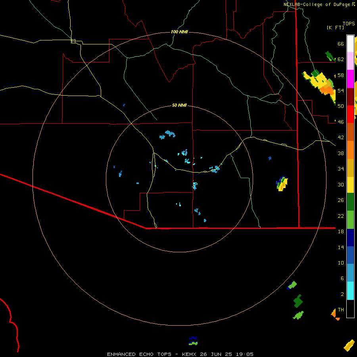This screenshot has width=357, height=357.
Task: Click the 100 NMI range ring label
Action: [179, 32]
